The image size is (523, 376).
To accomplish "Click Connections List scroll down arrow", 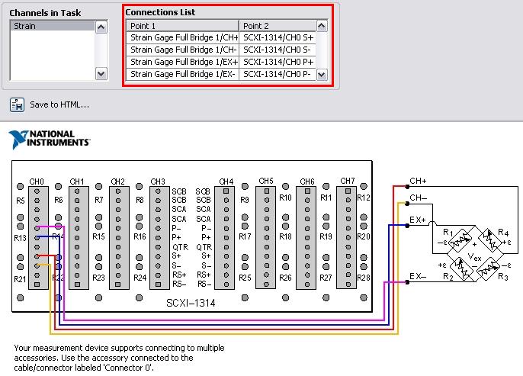I will [322, 75].
